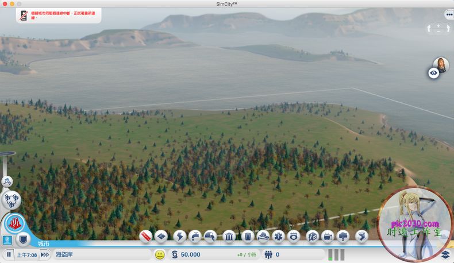Zoom in with camera plus button
The height and width of the screenshot is (263, 454).
click(438, 26)
